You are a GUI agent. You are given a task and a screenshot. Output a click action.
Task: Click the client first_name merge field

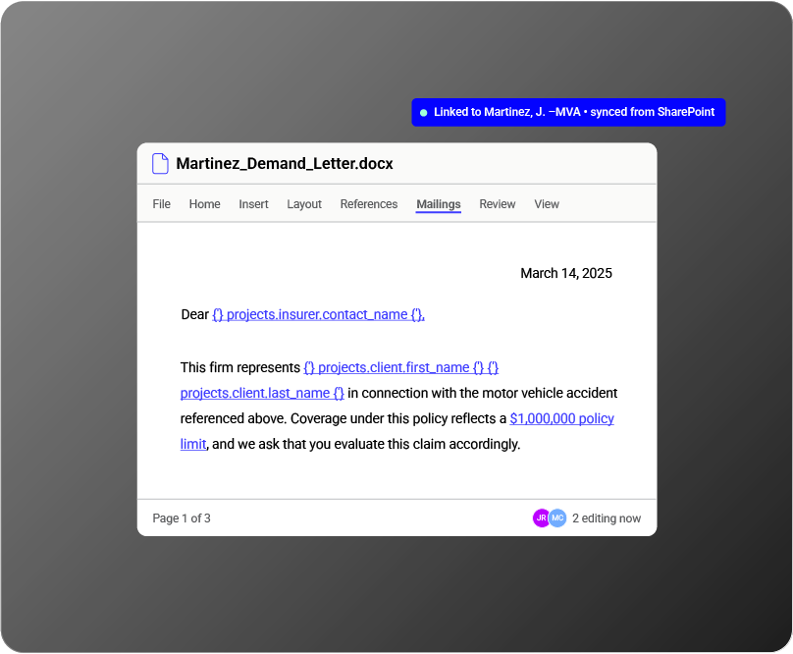point(394,367)
